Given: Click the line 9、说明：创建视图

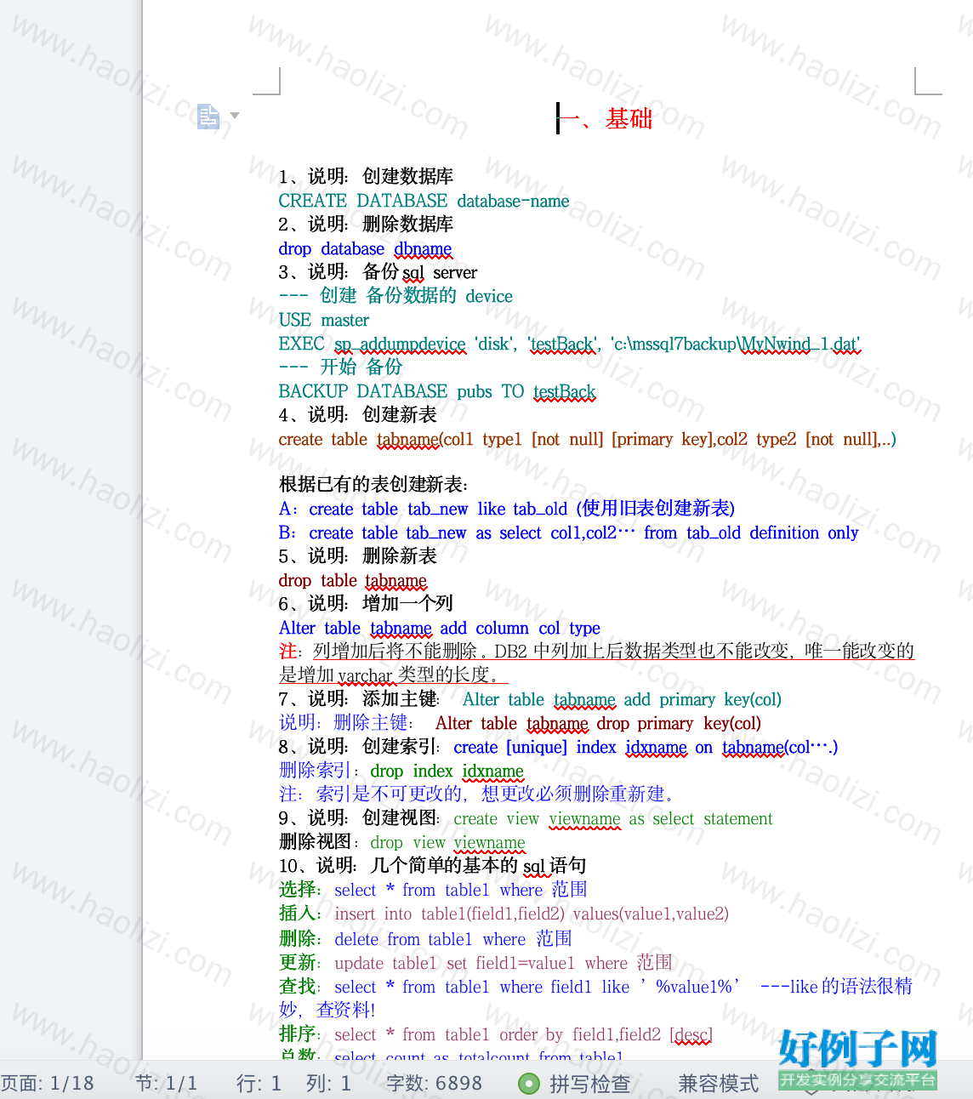Looking at the screenshot, I should 358,818.
